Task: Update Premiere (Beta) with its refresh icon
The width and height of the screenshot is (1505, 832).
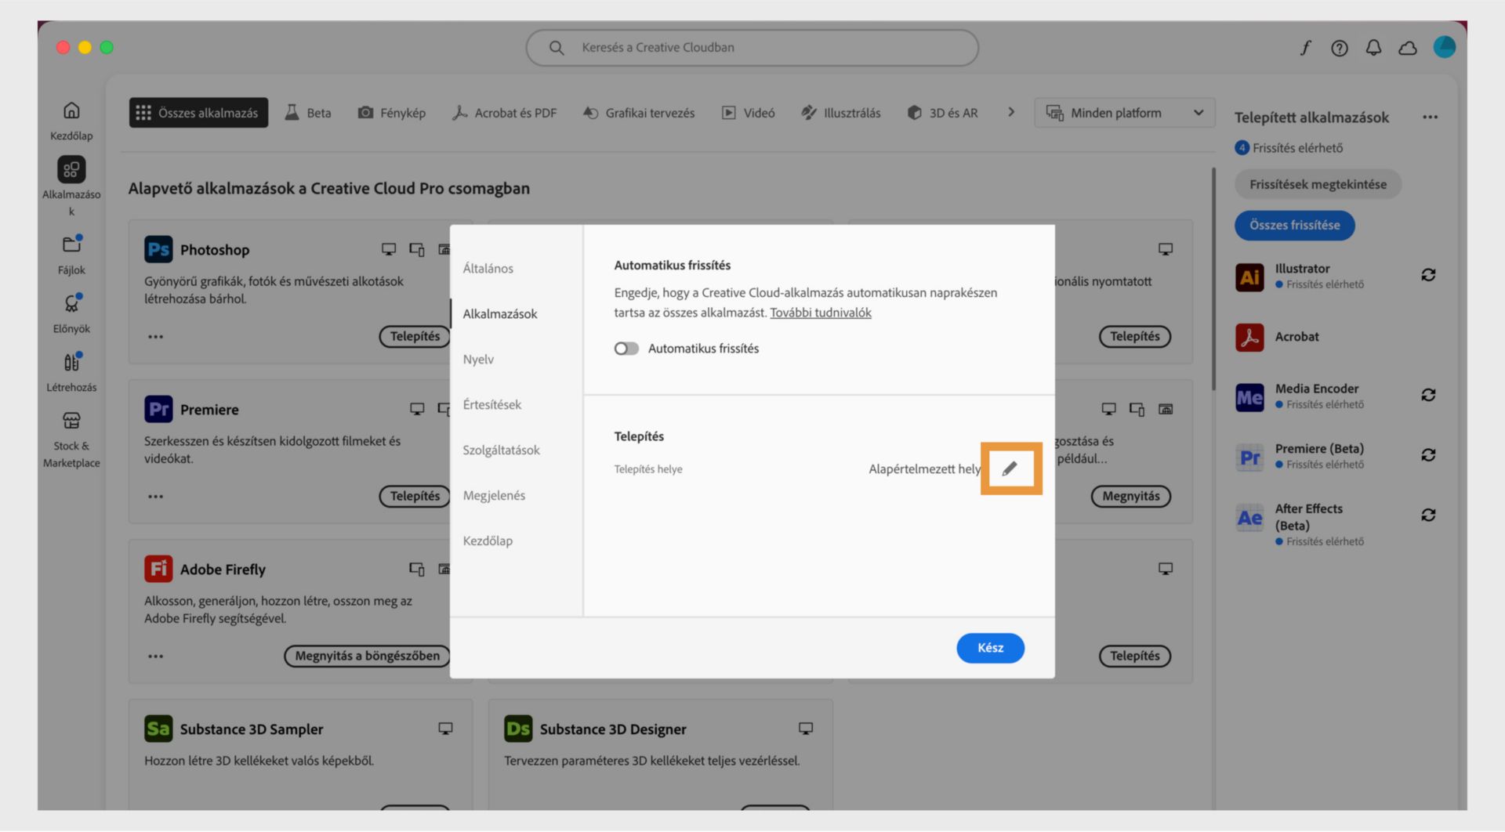Action: point(1428,455)
